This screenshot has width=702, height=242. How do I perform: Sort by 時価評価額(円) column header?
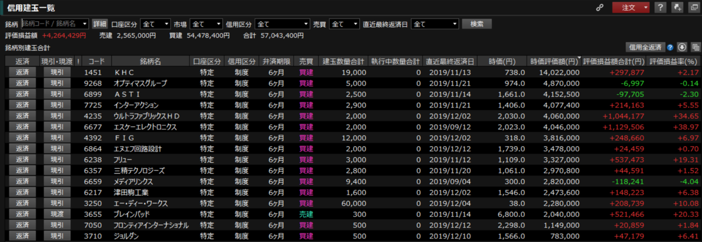point(555,61)
